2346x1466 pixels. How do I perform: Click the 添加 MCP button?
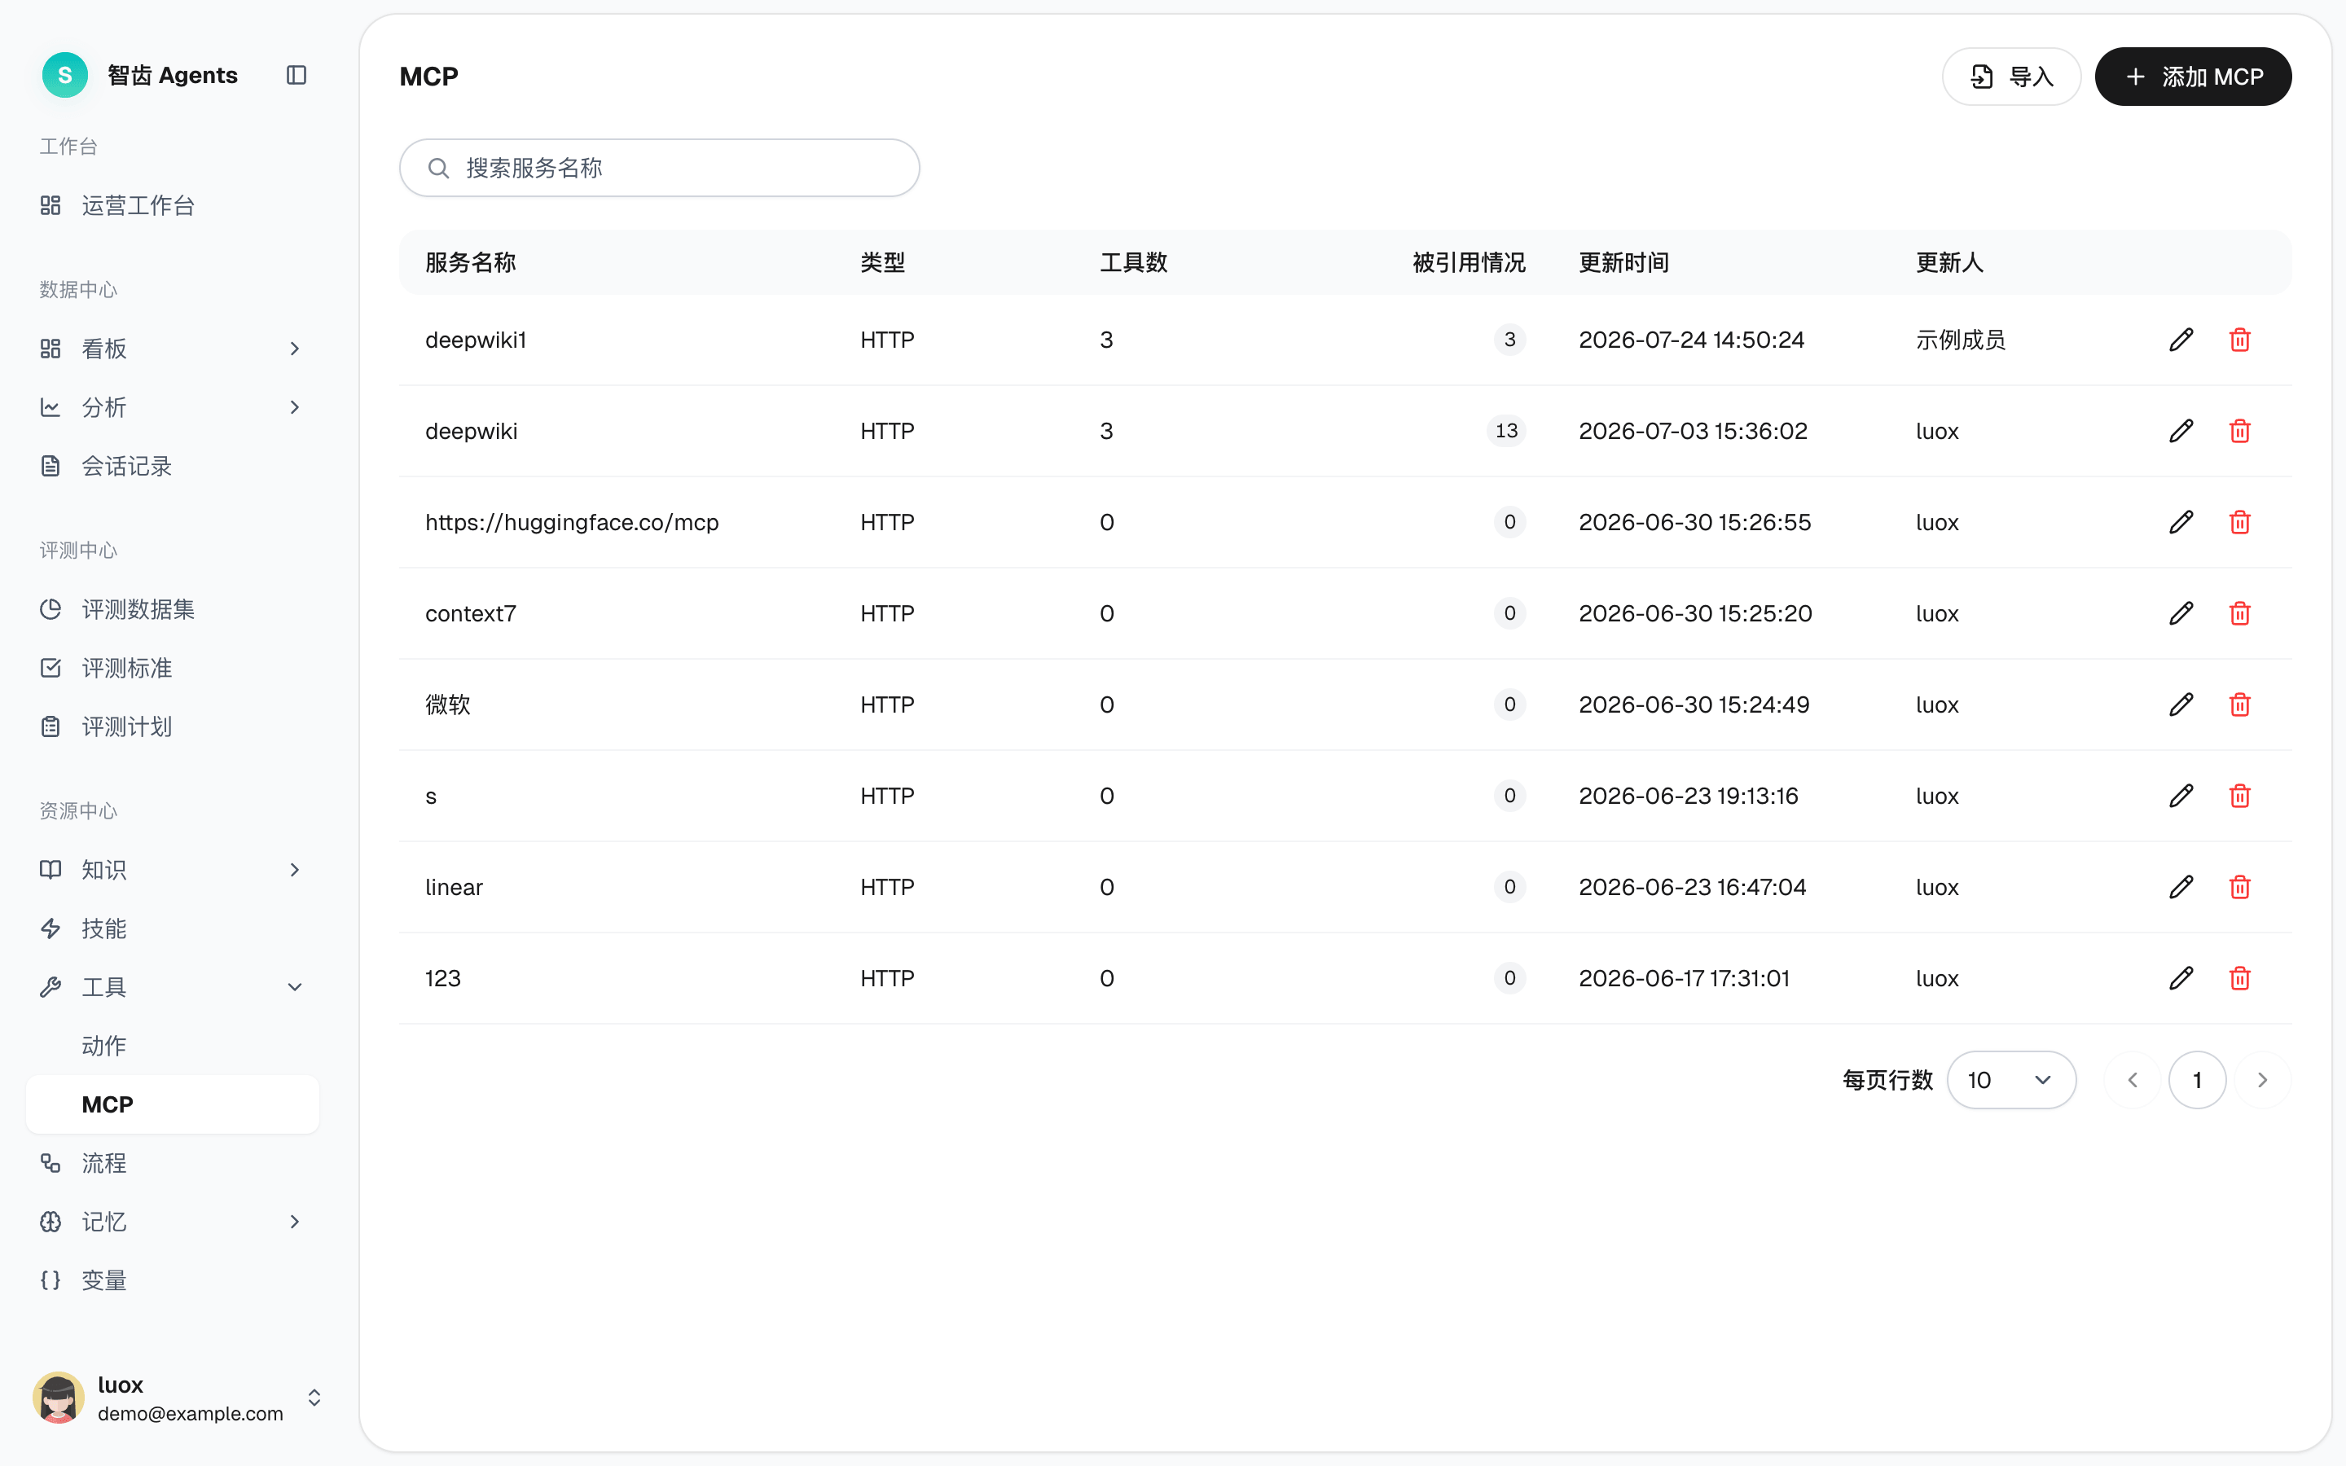coord(2193,77)
